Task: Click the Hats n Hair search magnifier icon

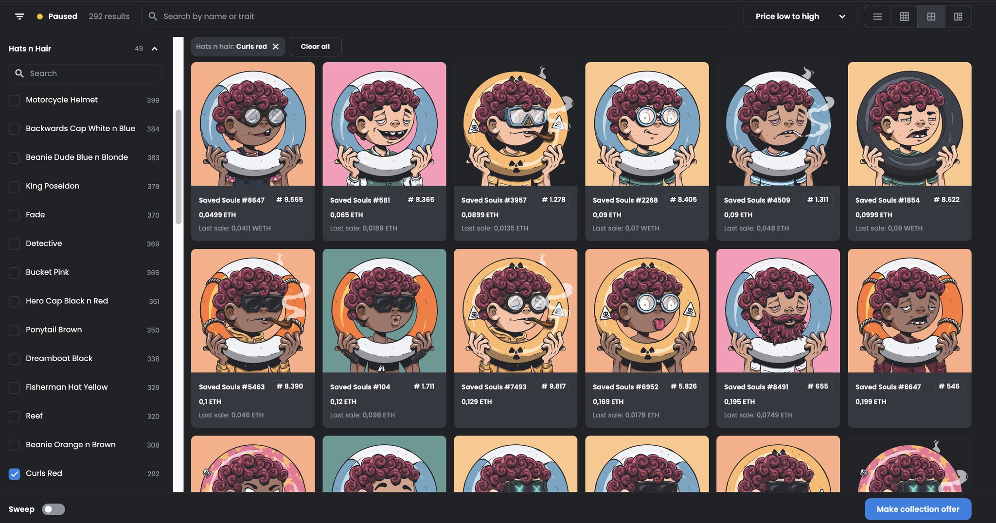Action: tap(19, 73)
